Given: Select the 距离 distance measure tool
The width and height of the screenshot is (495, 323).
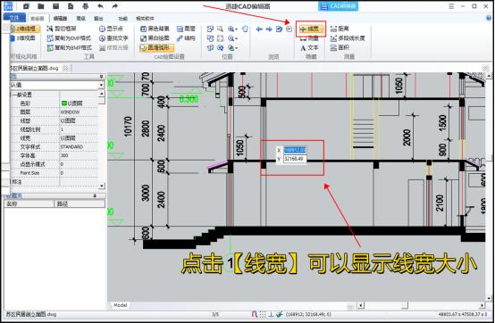Looking at the screenshot, I should pyautogui.click(x=340, y=29).
